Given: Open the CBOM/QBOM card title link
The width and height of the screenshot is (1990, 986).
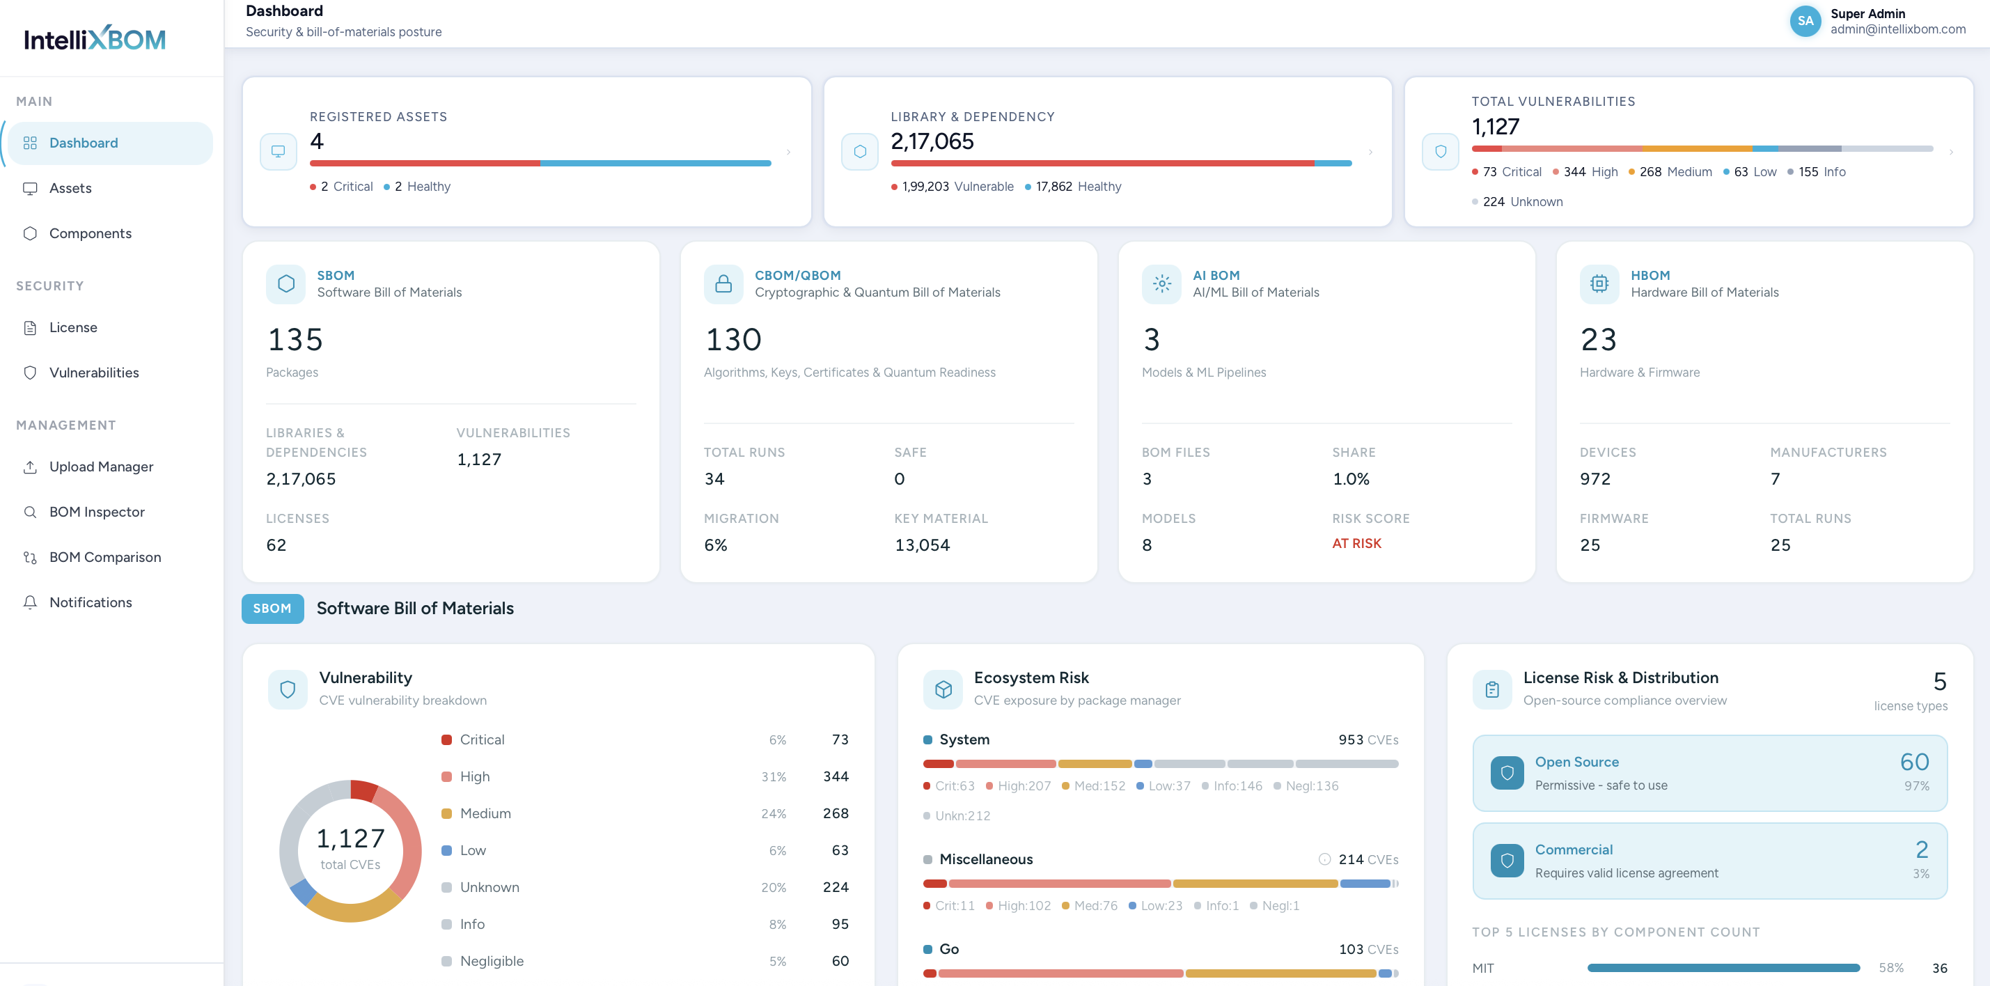Looking at the screenshot, I should 798,276.
